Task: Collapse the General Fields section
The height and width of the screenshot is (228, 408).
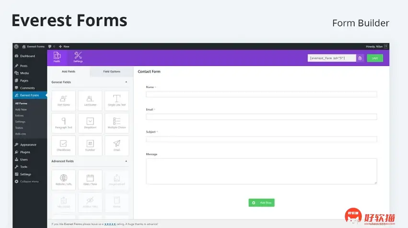Action: (126, 82)
